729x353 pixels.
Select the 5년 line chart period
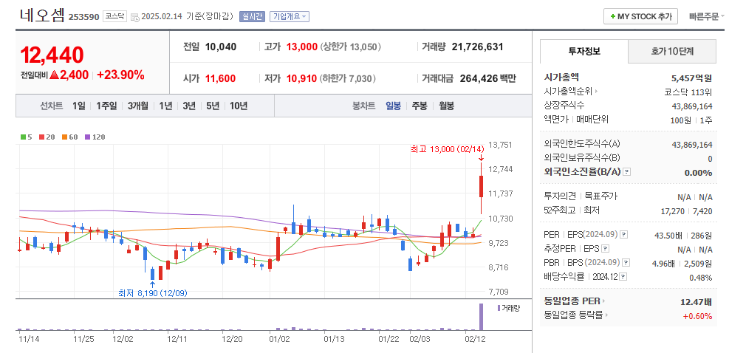tap(213, 106)
